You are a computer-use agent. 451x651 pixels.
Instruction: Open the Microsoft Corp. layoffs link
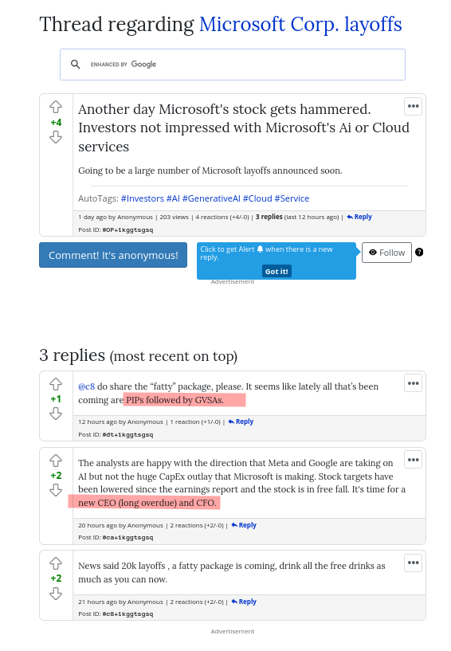pyautogui.click(x=300, y=24)
